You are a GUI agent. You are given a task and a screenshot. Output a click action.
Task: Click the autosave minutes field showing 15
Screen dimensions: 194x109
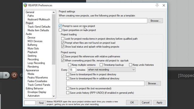point(72,70)
